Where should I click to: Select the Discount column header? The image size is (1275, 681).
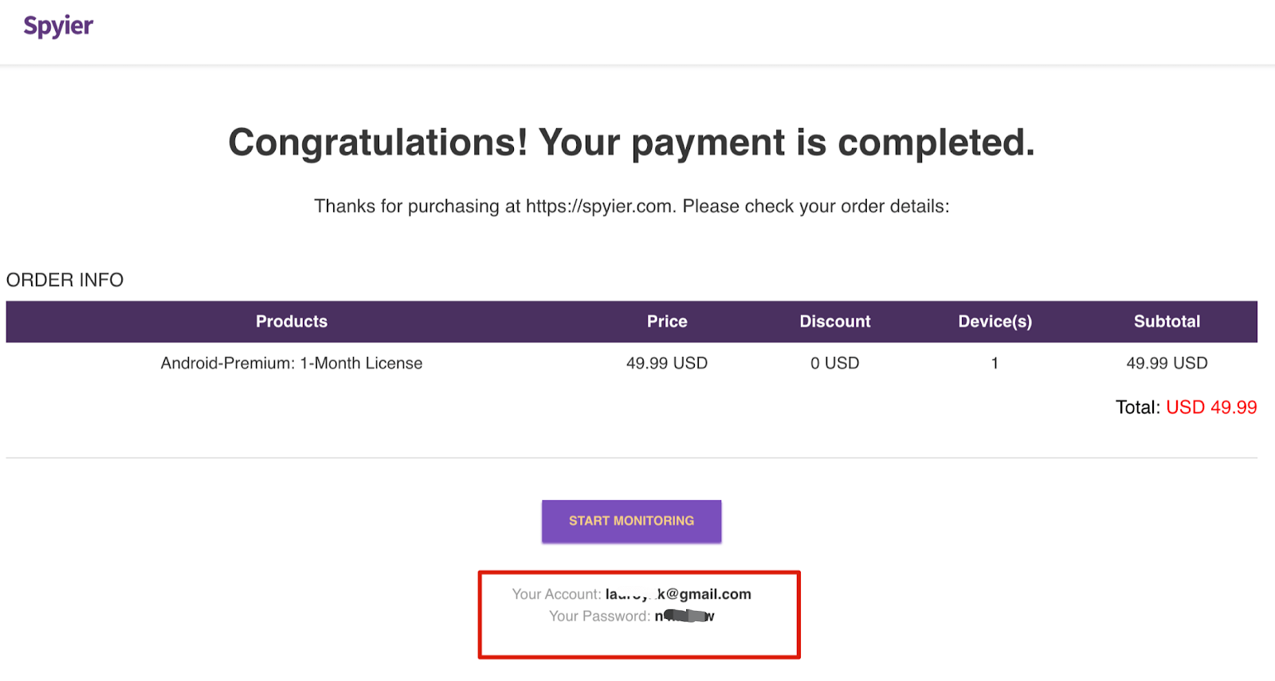[x=835, y=322]
